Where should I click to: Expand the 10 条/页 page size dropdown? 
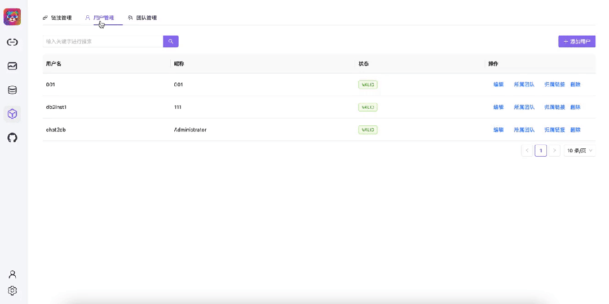(x=580, y=151)
